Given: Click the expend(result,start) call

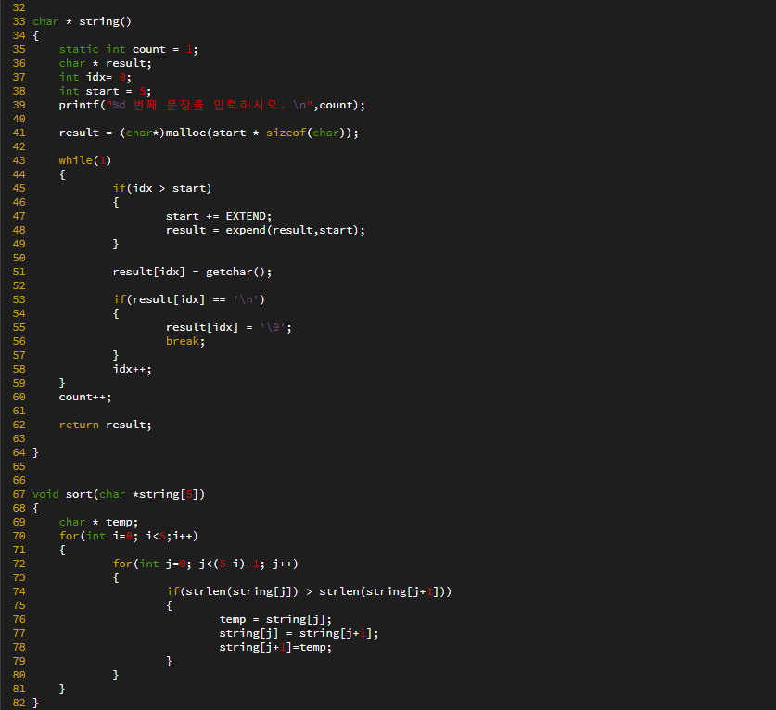Looking at the screenshot, I should tap(295, 230).
